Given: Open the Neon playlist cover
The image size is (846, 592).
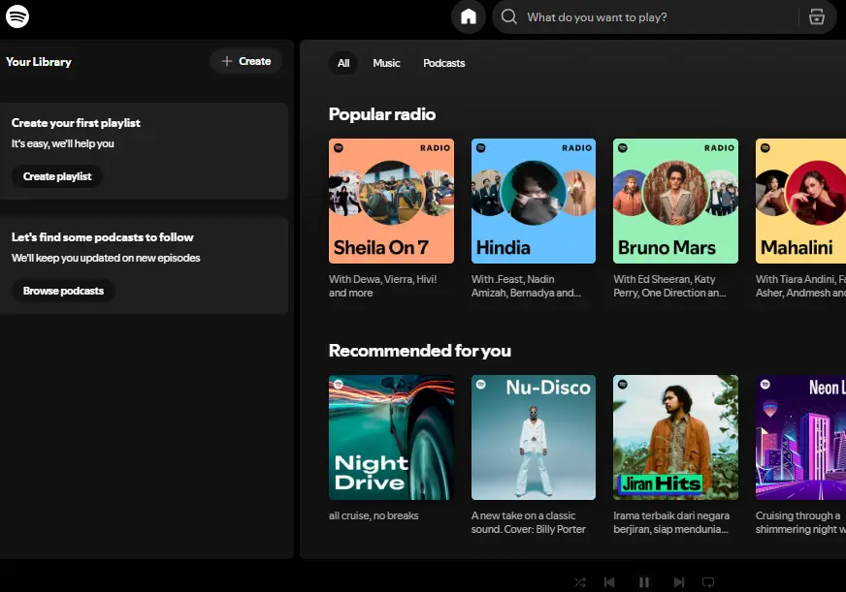Looking at the screenshot, I should coord(800,437).
